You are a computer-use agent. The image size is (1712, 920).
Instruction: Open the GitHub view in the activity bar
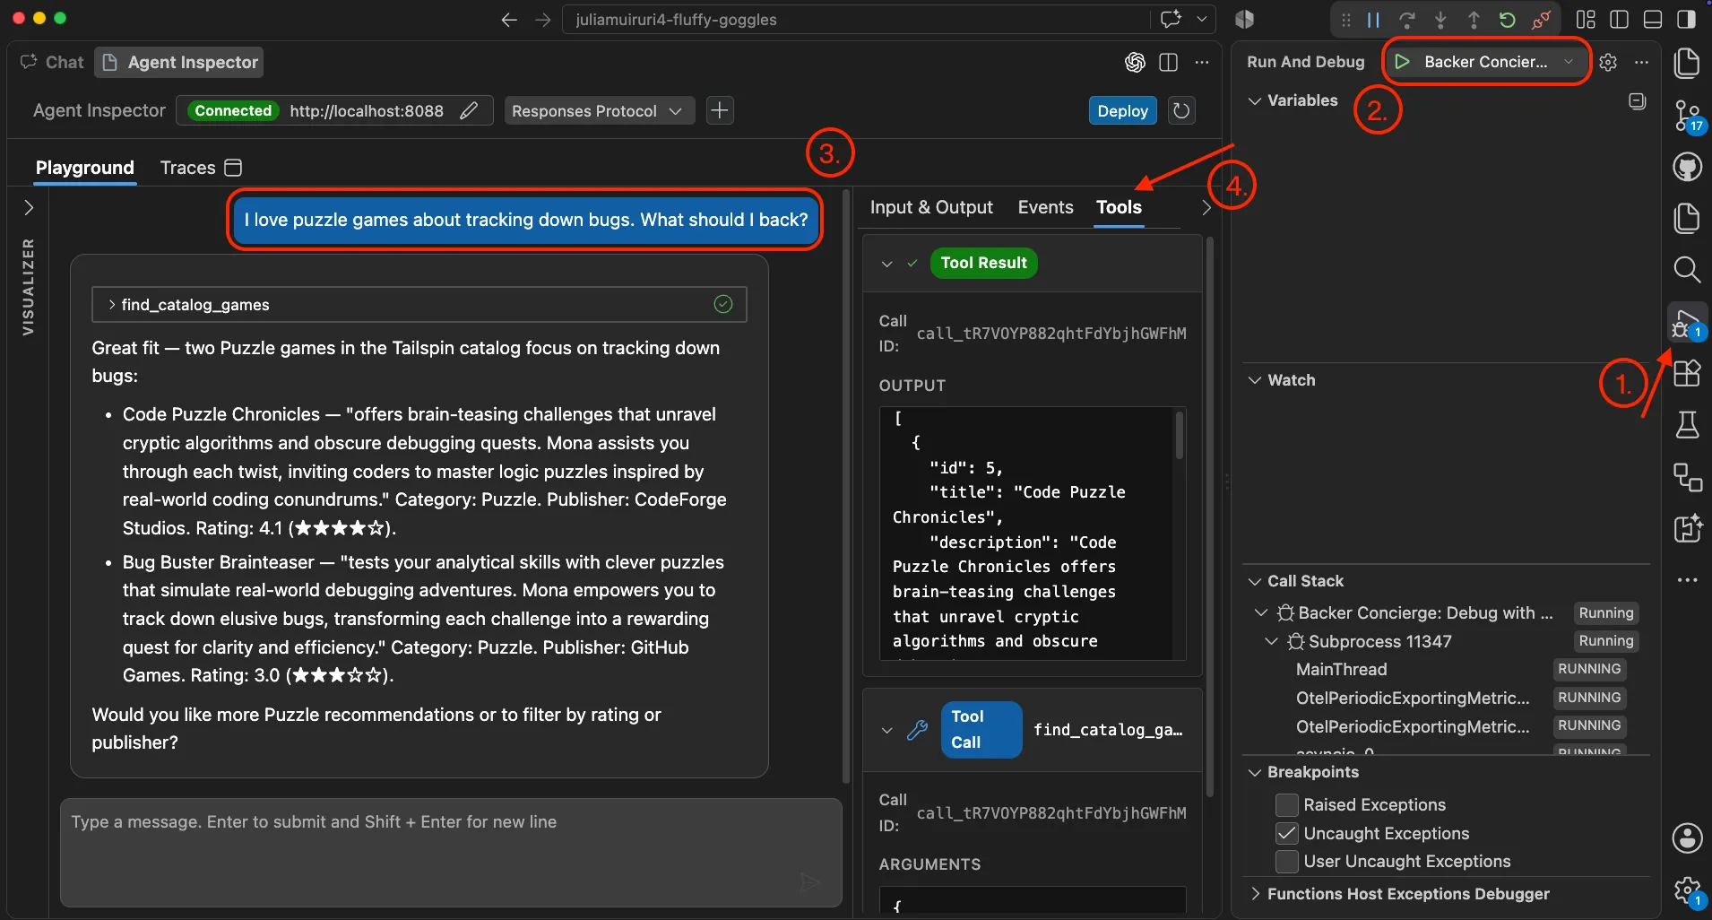pos(1687,168)
